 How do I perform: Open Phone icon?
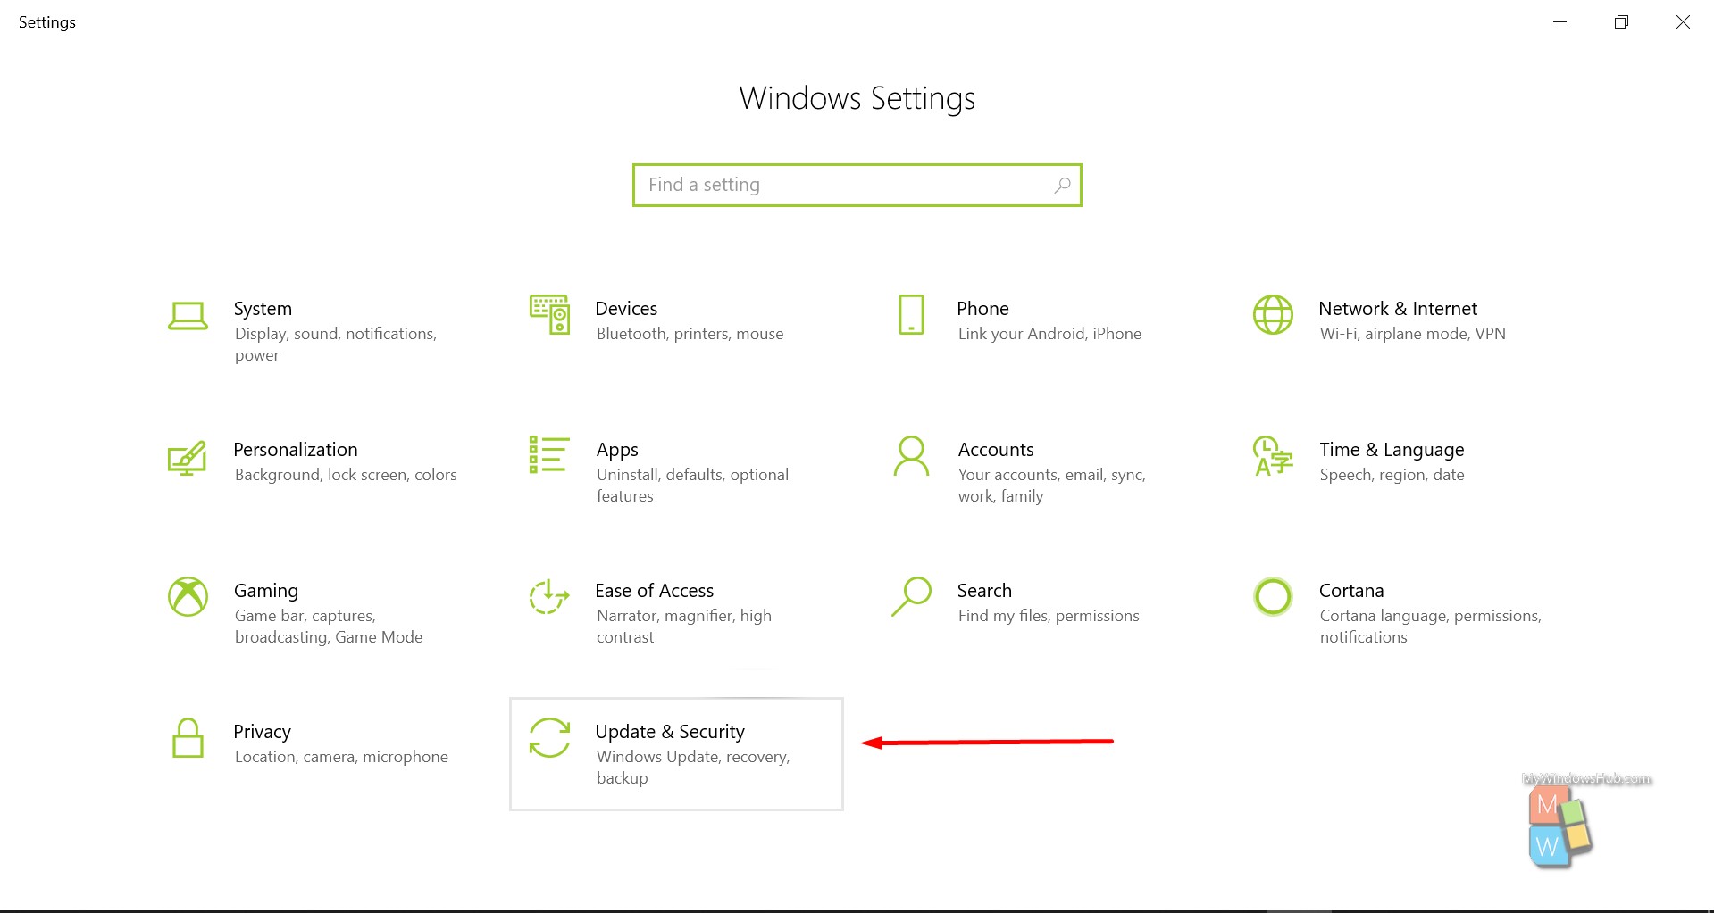(x=911, y=314)
